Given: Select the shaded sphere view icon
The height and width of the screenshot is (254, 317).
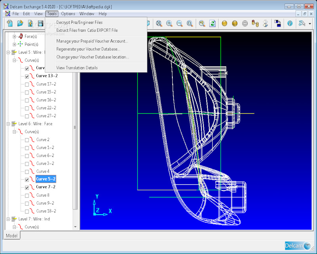Looking at the screenshot, I should (224, 23).
